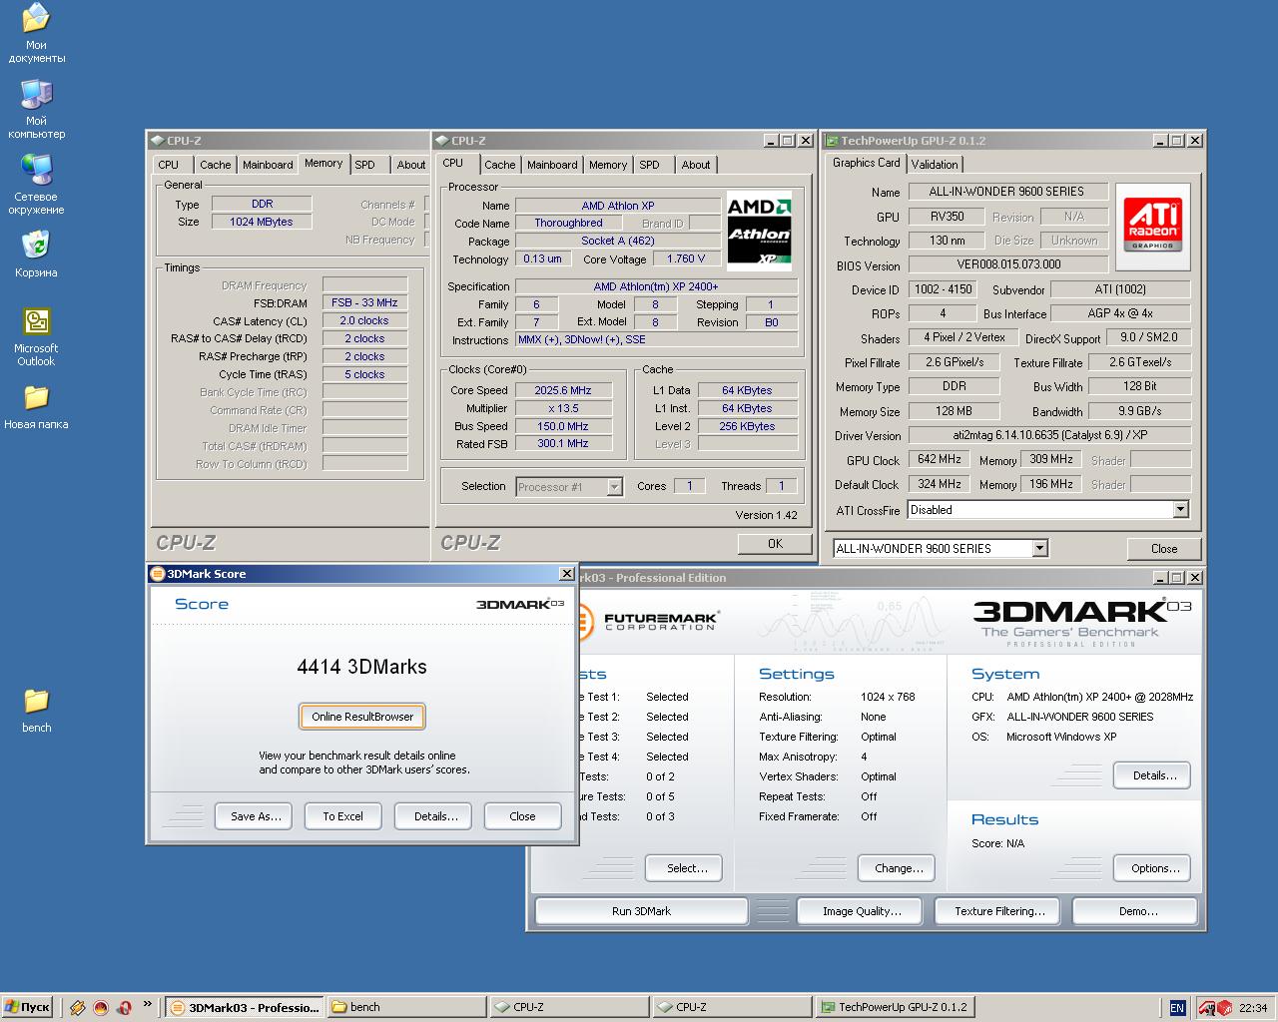Open the SPD tab in left CPU-Z window

[x=365, y=165]
